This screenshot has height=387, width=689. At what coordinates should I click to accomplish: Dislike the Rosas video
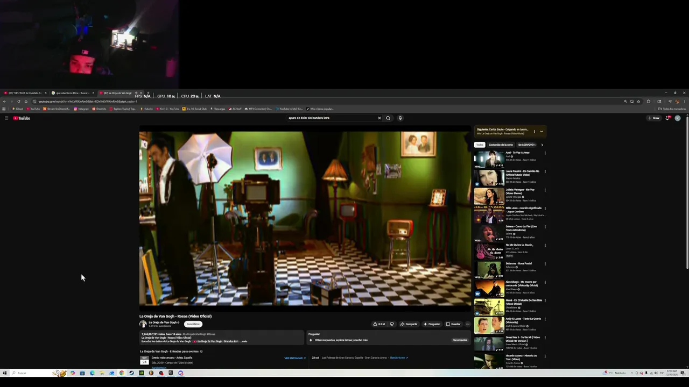(392, 324)
